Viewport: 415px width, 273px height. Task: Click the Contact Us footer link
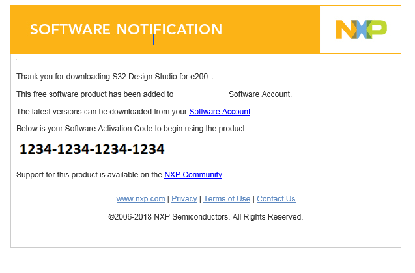point(276,199)
